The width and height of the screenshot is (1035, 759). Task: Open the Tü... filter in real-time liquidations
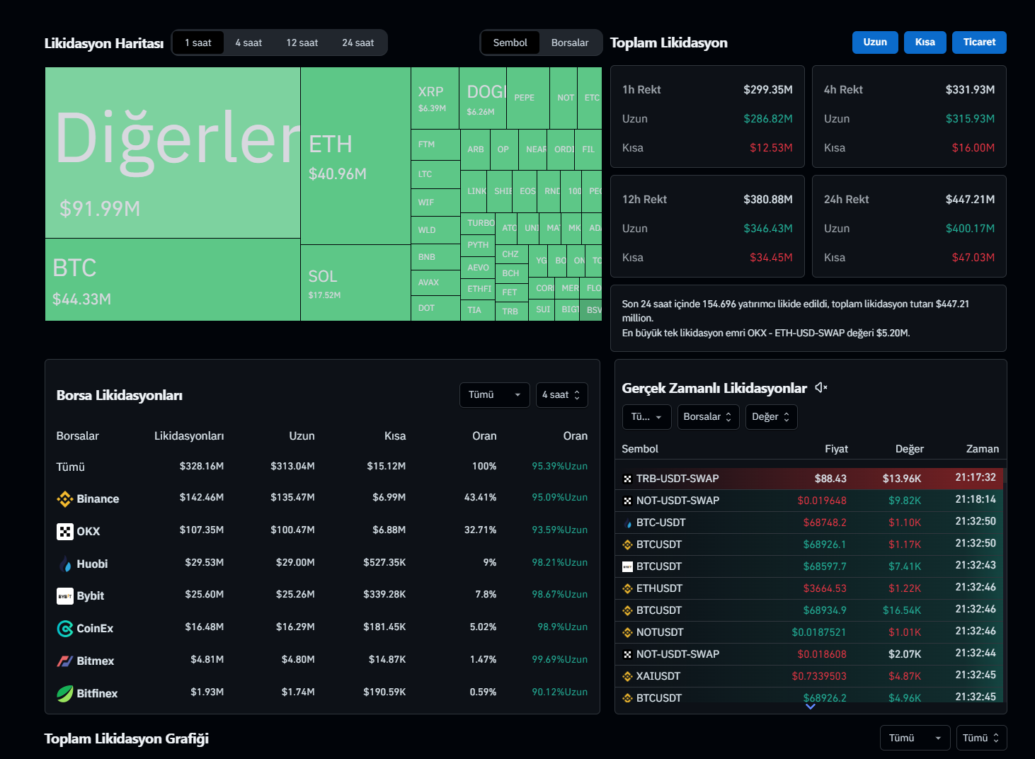pos(647,417)
